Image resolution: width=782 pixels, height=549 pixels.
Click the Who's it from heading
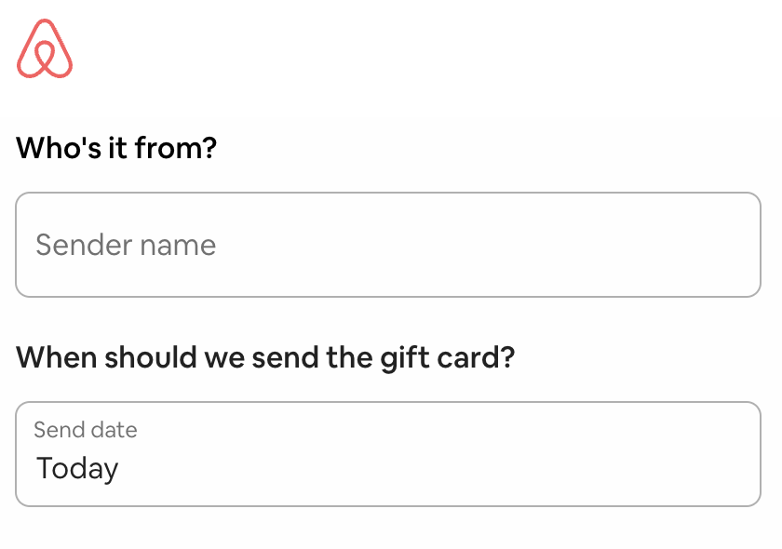pos(117,147)
